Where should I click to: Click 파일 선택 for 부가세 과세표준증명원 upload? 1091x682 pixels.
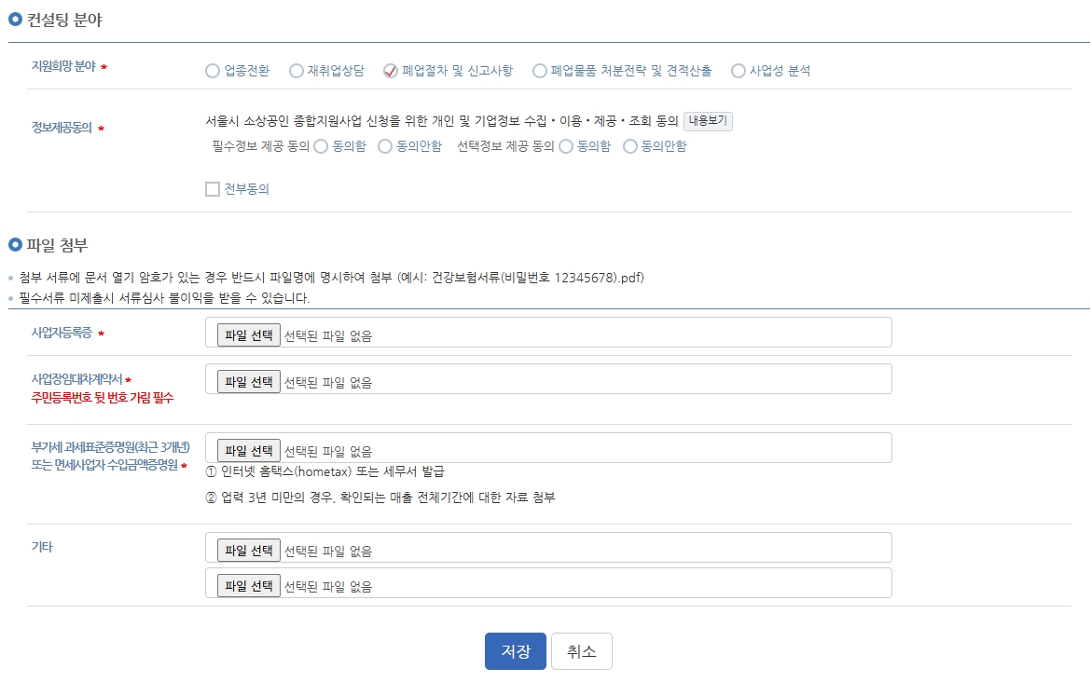click(250, 450)
